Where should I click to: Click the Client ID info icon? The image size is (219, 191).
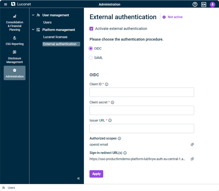[106, 84]
